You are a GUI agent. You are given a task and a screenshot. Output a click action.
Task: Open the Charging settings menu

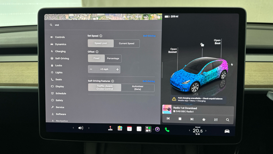click(x=58, y=51)
